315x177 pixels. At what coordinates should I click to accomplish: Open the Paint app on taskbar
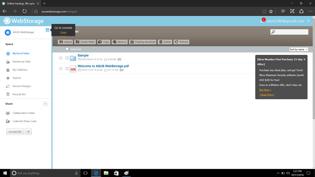point(126,173)
